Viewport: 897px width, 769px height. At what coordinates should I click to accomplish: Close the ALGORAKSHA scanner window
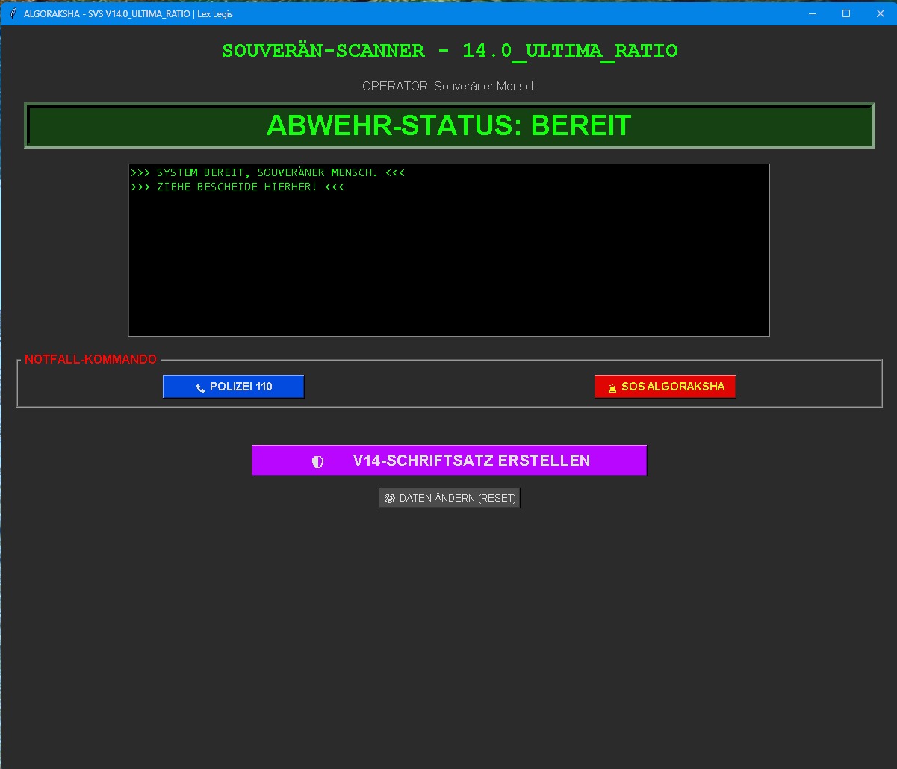tap(880, 13)
